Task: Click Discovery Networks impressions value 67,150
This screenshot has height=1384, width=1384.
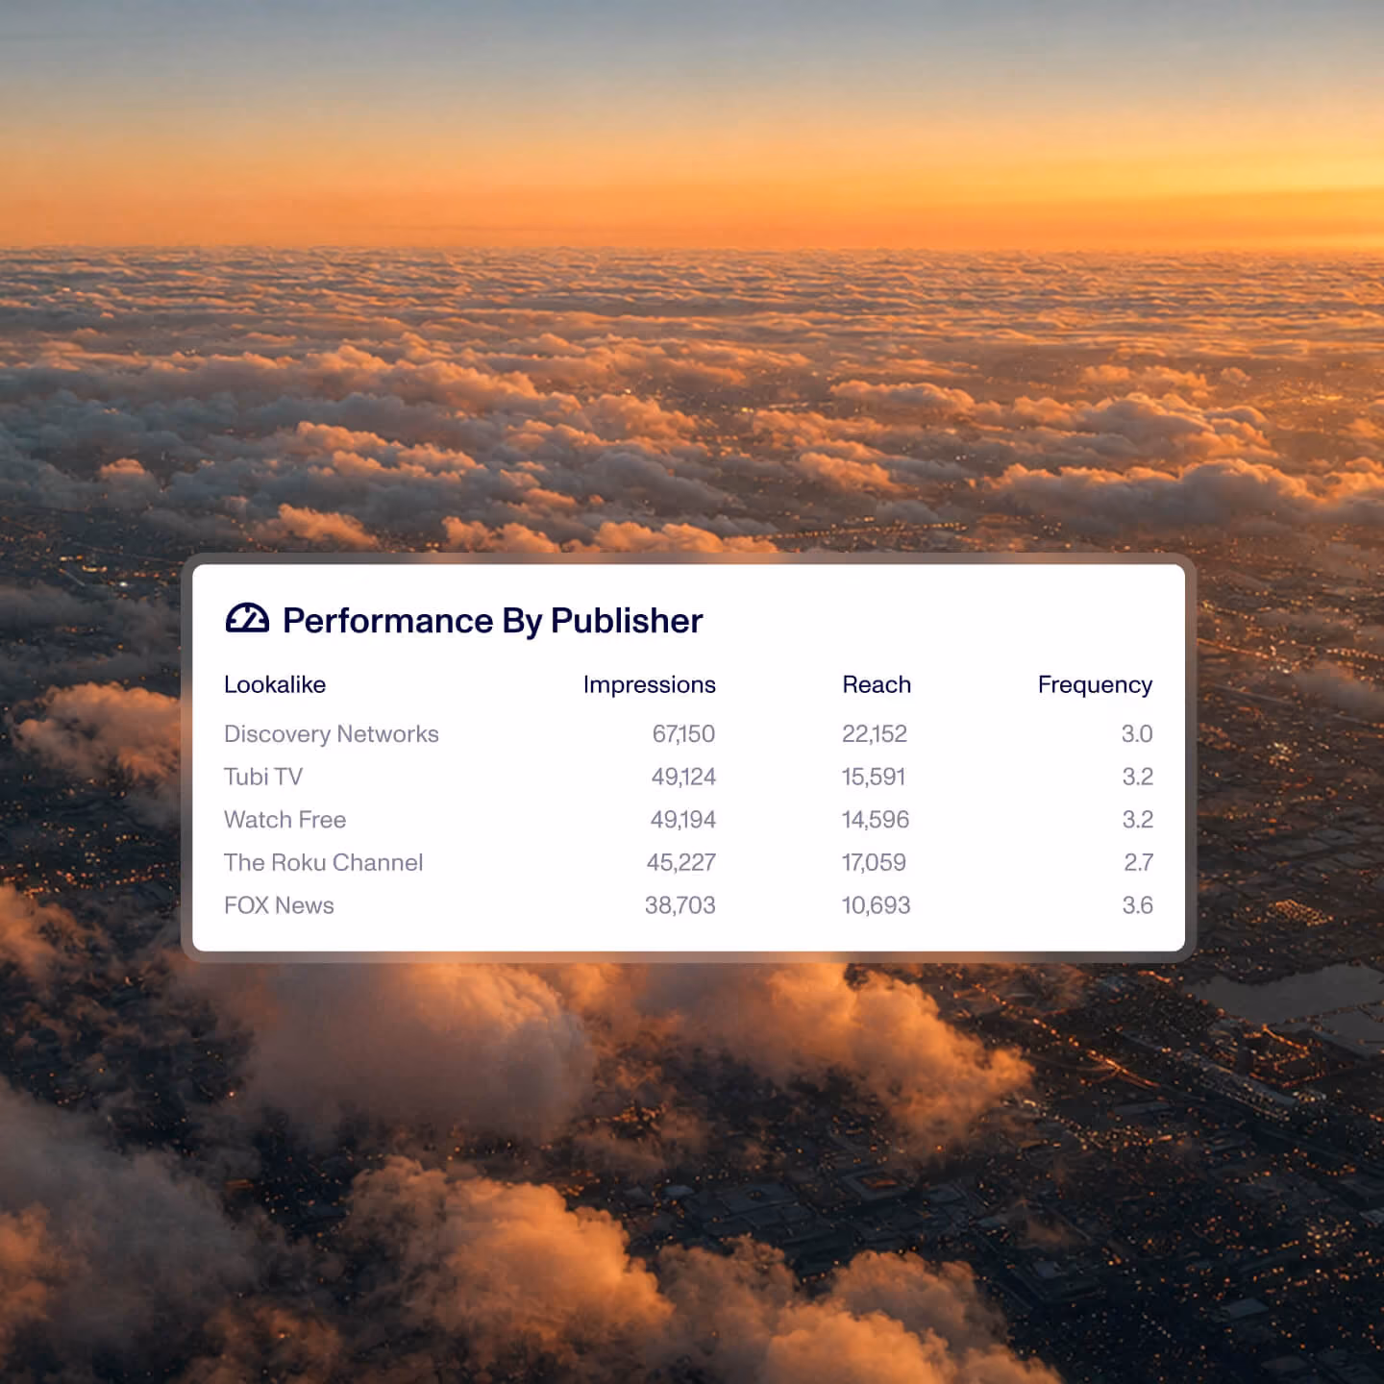Action: (x=683, y=734)
